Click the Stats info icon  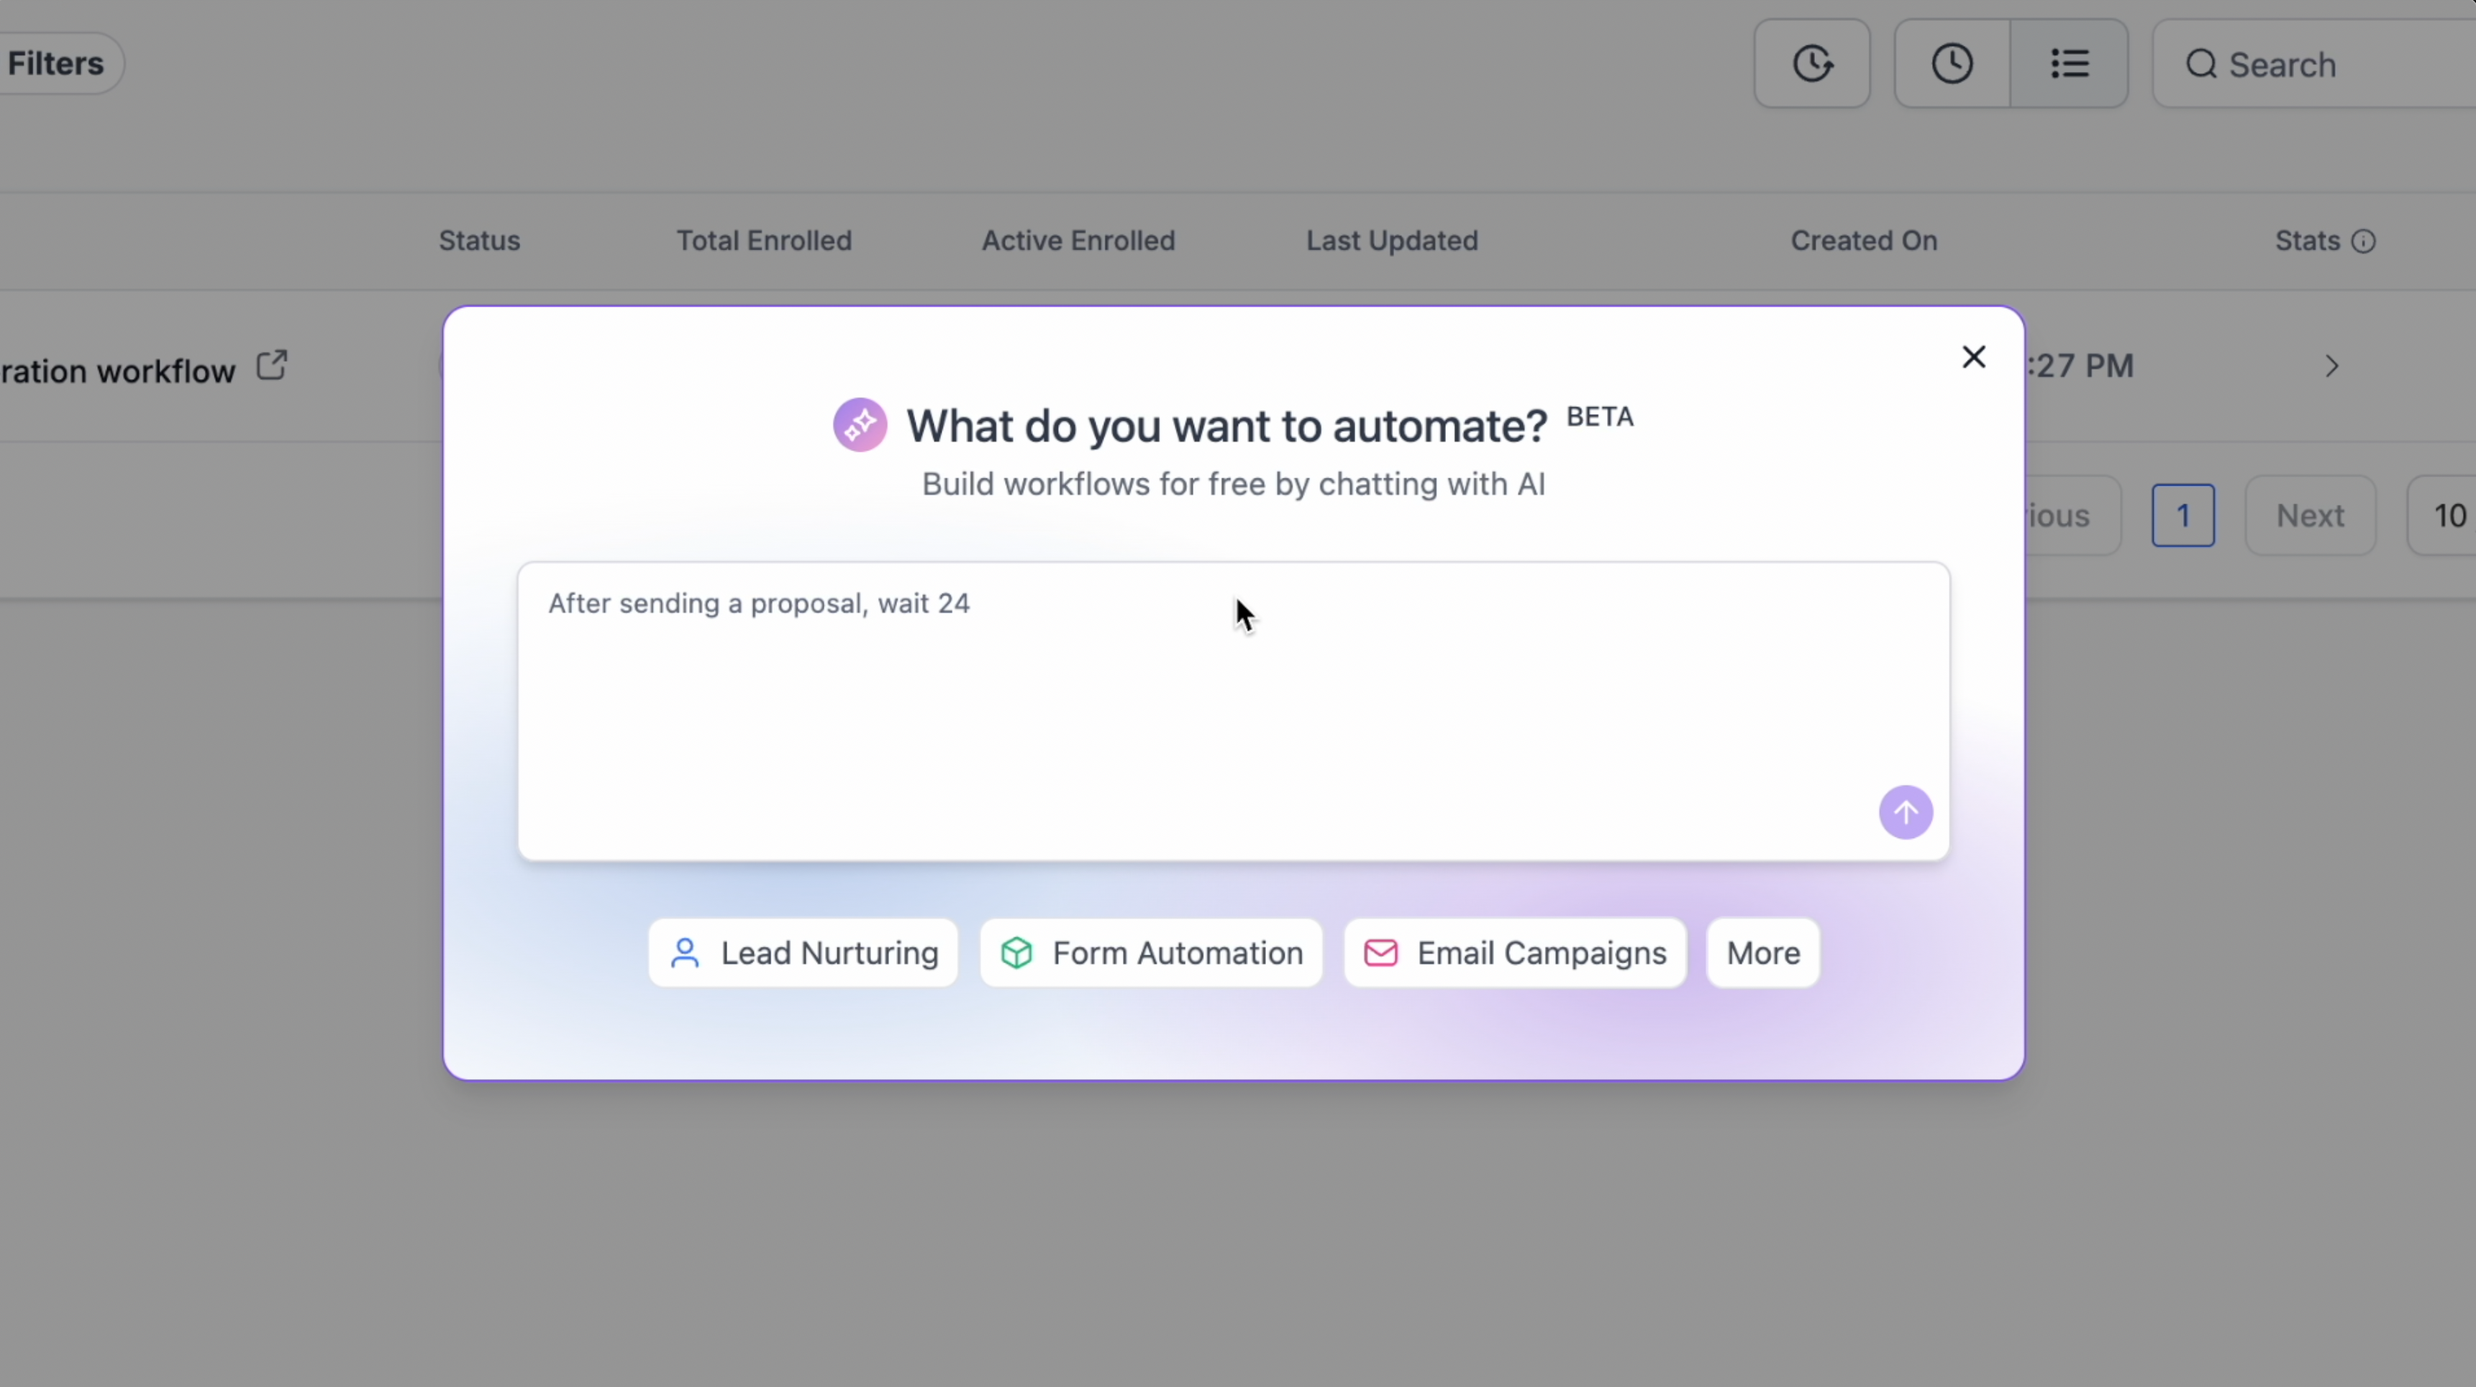[x=2364, y=241]
